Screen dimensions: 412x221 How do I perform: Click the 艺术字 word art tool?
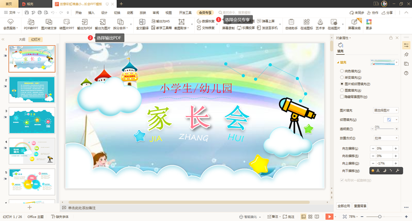(x=320, y=24)
